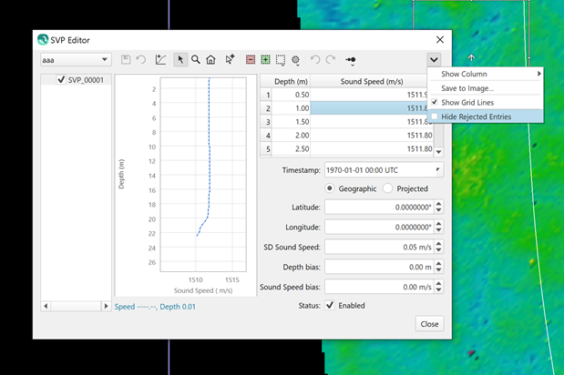Uncheck the Enabled status checkbox
This screenshot has height=375, width=564.
[x=330, y=306]
